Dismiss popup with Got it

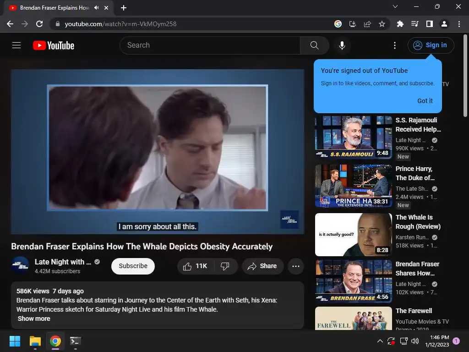click(x=425, y=101)
